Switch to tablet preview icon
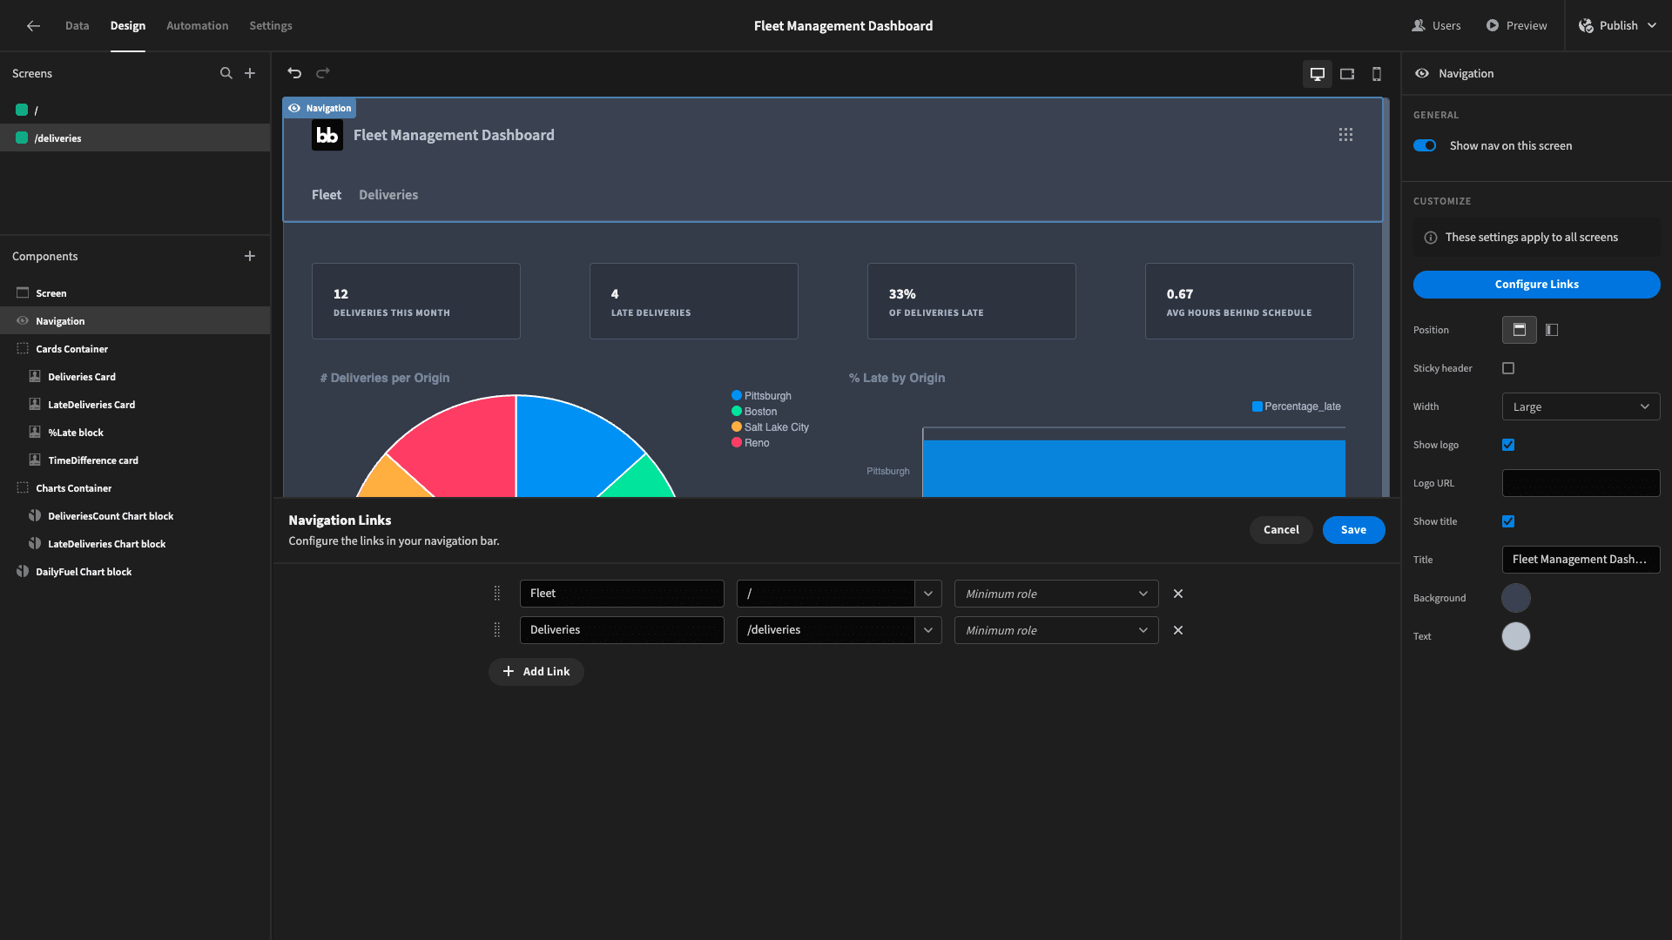 click(1347, 74)
